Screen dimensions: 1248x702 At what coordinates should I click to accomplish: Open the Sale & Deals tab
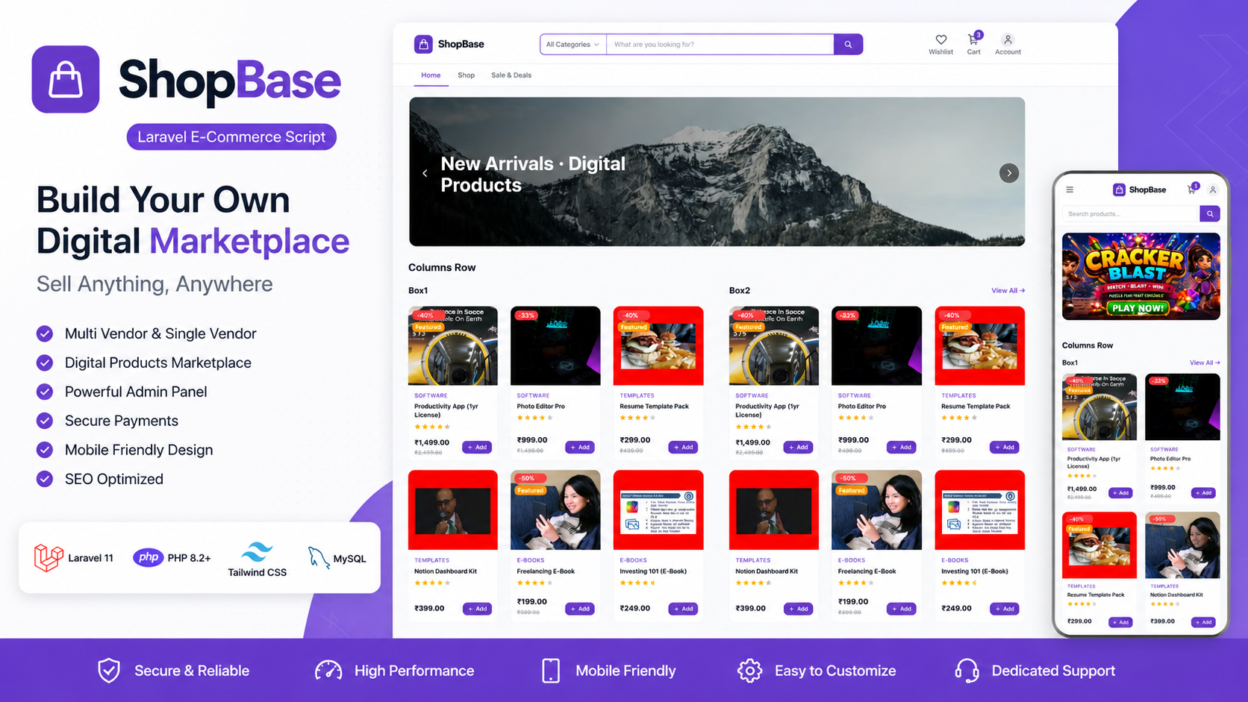coord(511,75)
